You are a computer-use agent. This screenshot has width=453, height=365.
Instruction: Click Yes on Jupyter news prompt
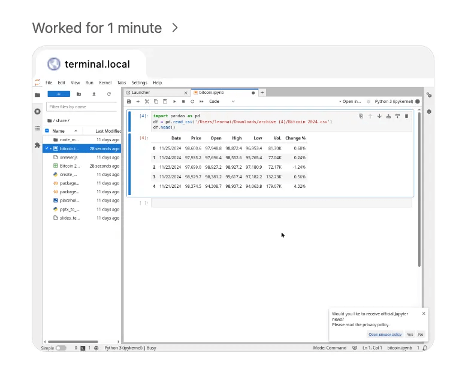(410, 334)
